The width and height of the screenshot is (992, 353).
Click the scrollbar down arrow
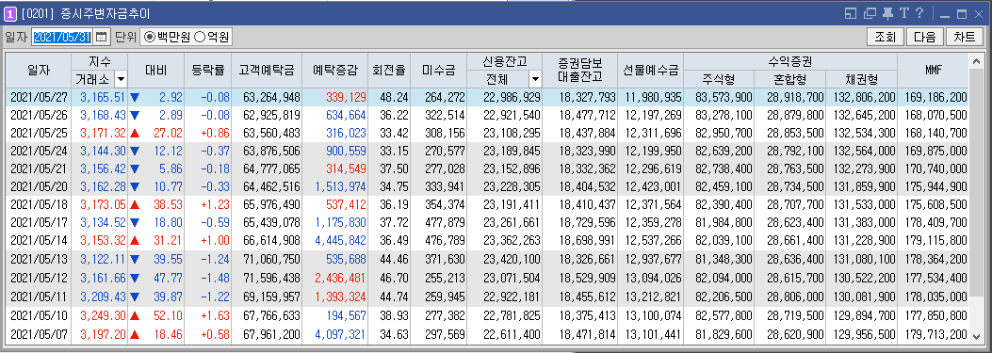click(x=976, y=336)
